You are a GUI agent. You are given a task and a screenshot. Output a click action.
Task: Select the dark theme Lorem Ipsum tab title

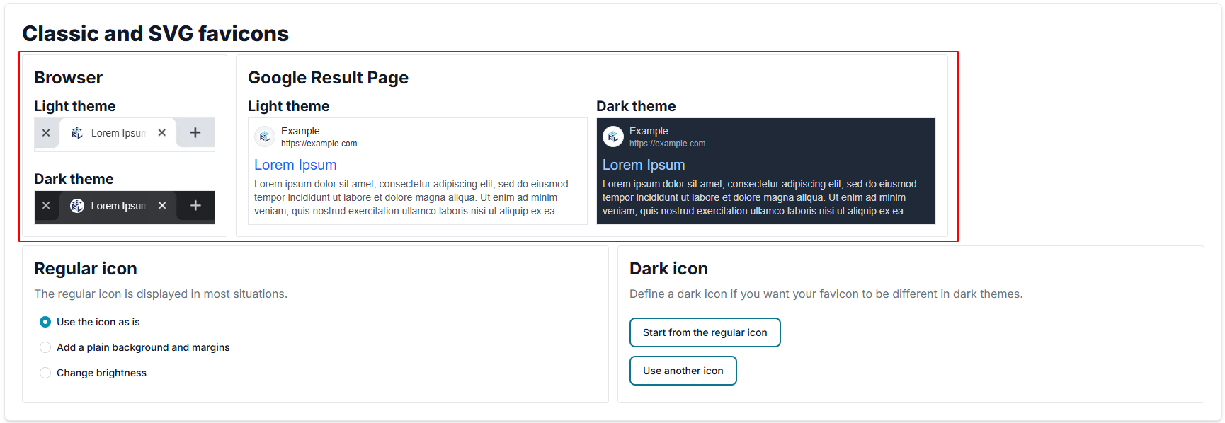click(x=118, y=206)
